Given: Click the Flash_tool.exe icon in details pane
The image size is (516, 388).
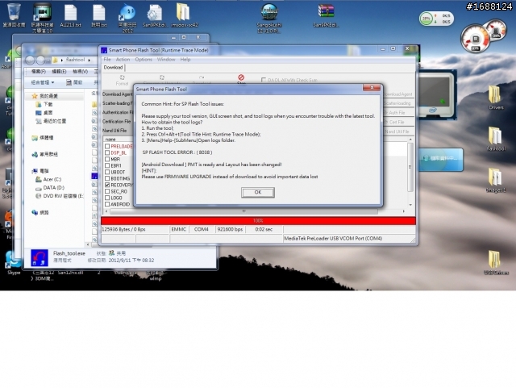Looking at the screenshot, I should pyautogui.click(x=40, y=258).
